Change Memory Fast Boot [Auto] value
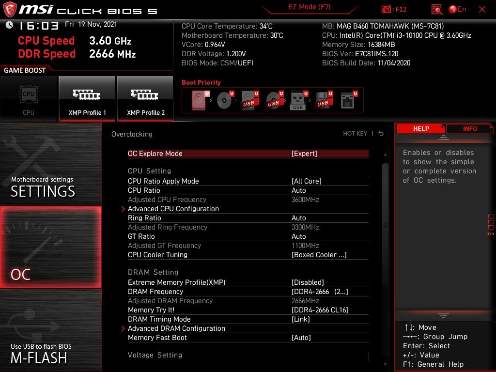This screenshot has width=496, height=372. pyautogui.click(x=301, y=338)
